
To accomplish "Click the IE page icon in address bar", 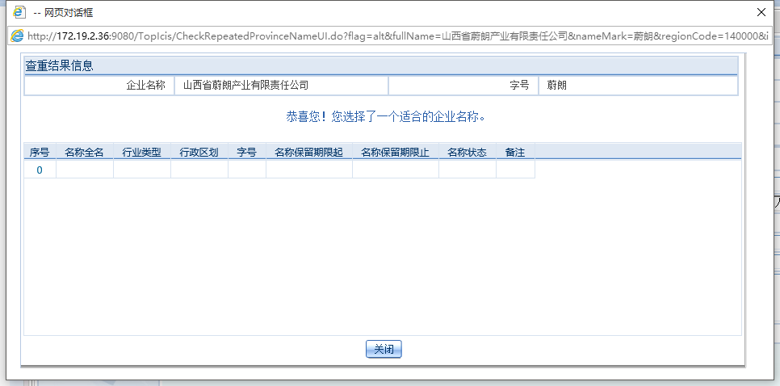I will tap(18, 36).
